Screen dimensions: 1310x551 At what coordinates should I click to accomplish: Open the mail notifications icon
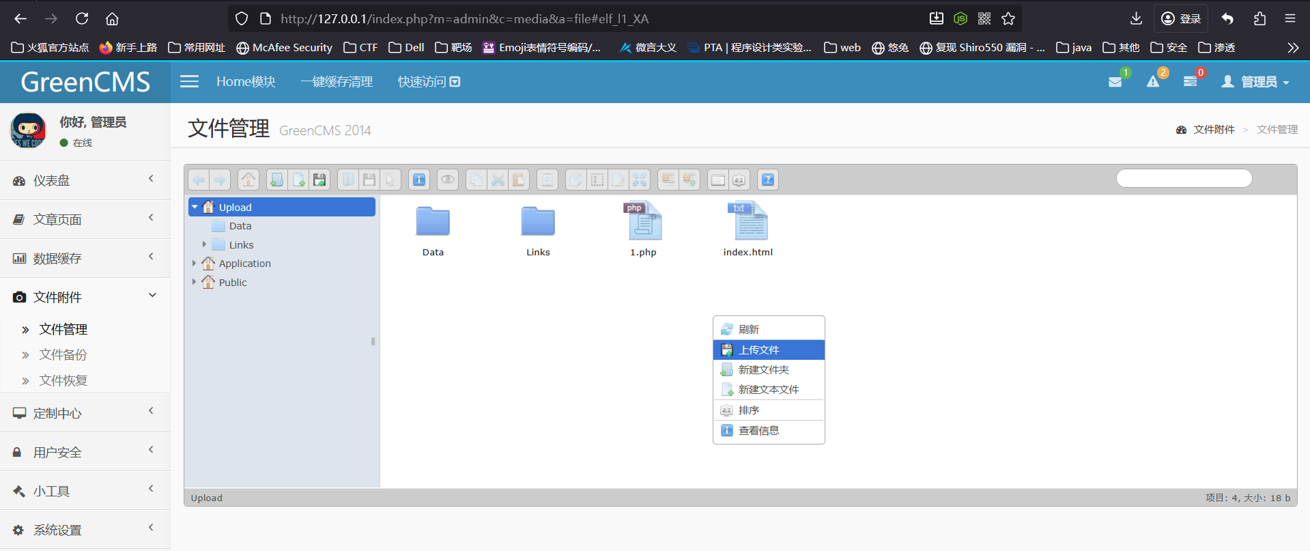click(x=1115, y=82)
